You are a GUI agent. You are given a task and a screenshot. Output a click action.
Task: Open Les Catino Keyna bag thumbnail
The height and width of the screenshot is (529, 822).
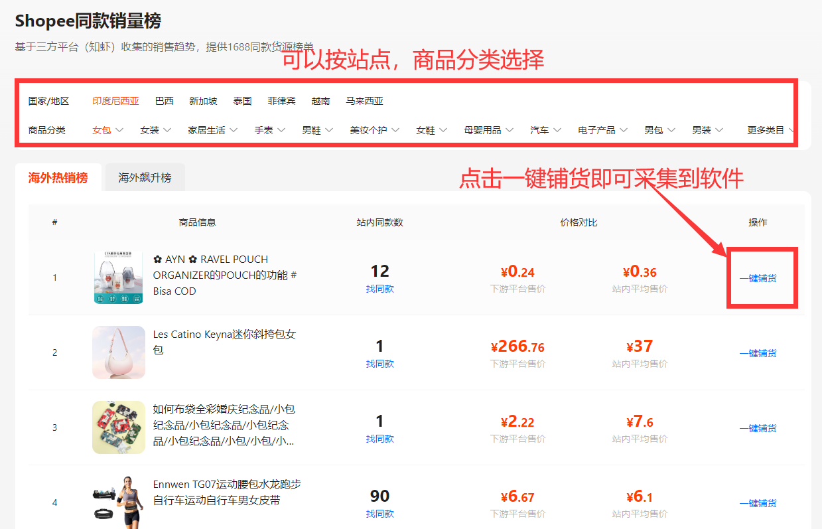coord(119,352)
